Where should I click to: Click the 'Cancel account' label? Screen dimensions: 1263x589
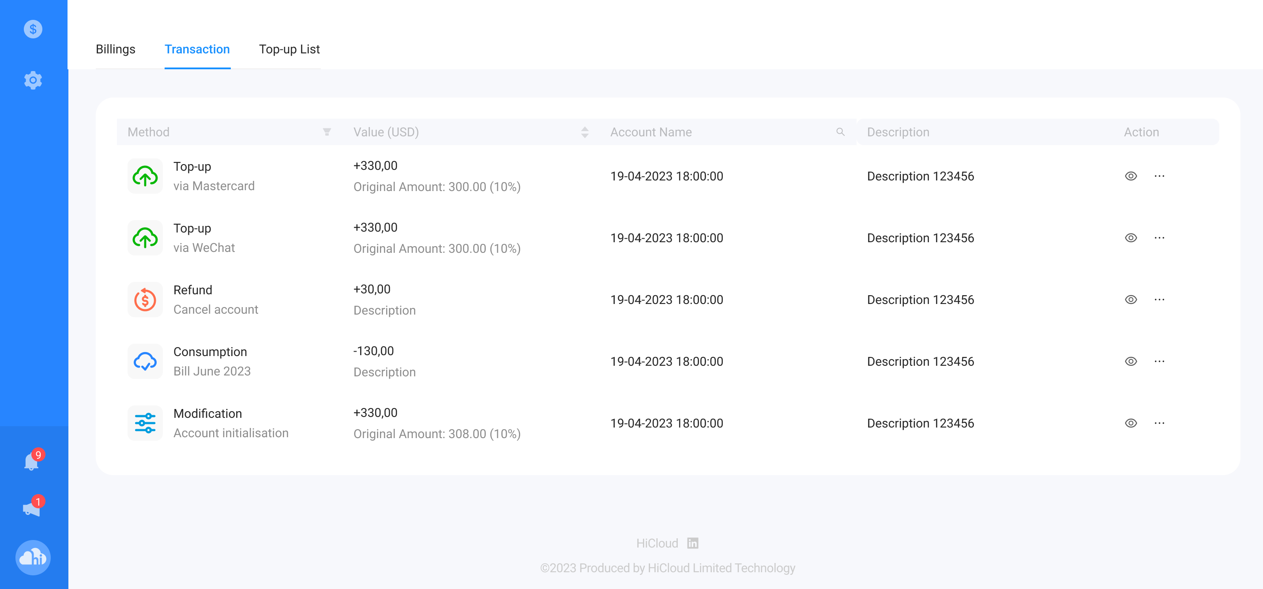click(216, 309)
